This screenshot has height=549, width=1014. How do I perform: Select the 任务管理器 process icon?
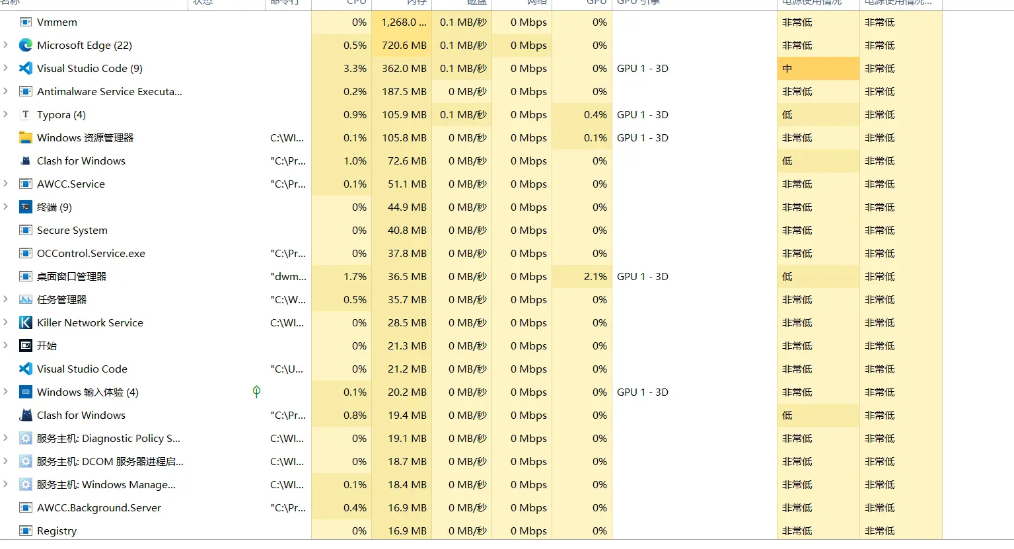point(26,299)
